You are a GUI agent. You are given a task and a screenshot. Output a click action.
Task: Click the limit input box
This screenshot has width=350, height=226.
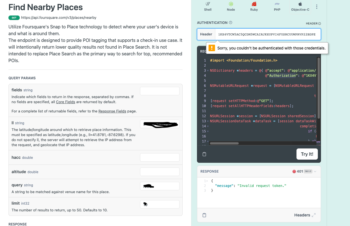160,204
